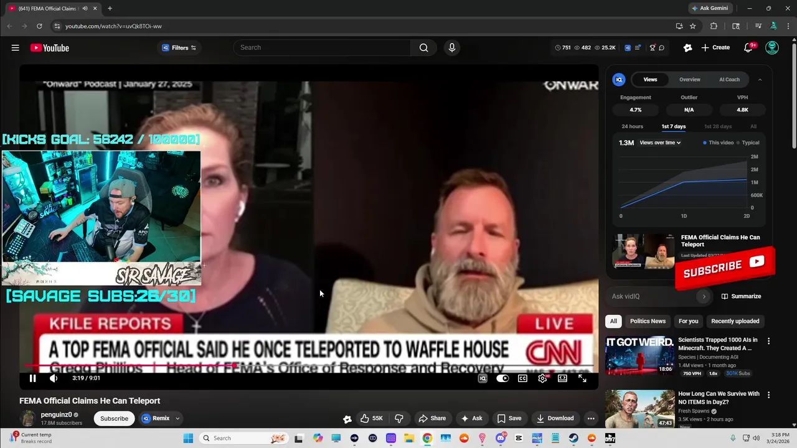Click the vidIQ icon in player controls
Viewport: 797px width, 448px height.
(483, 378)
